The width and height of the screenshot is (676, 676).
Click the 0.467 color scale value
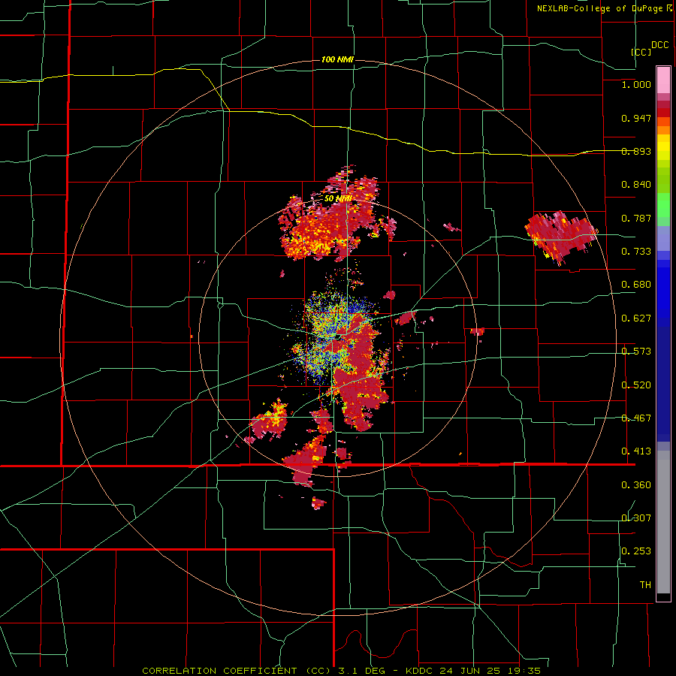coord(636,418)
